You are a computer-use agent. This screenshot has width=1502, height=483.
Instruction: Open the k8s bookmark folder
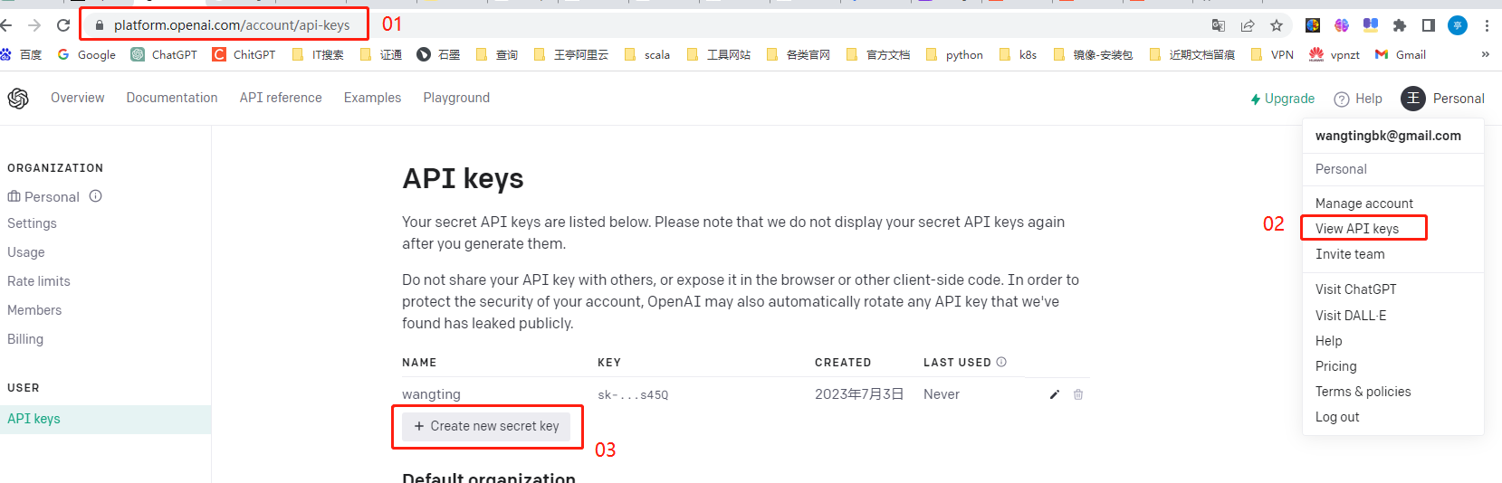[x=1019, y=54]
